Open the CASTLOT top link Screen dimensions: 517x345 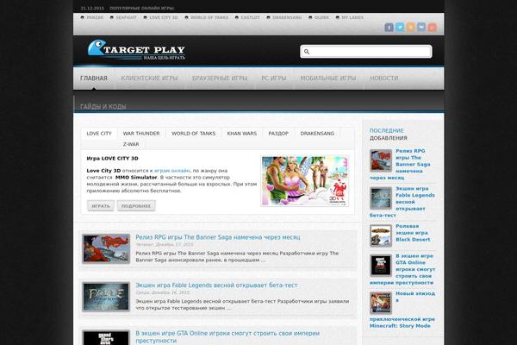250,17
